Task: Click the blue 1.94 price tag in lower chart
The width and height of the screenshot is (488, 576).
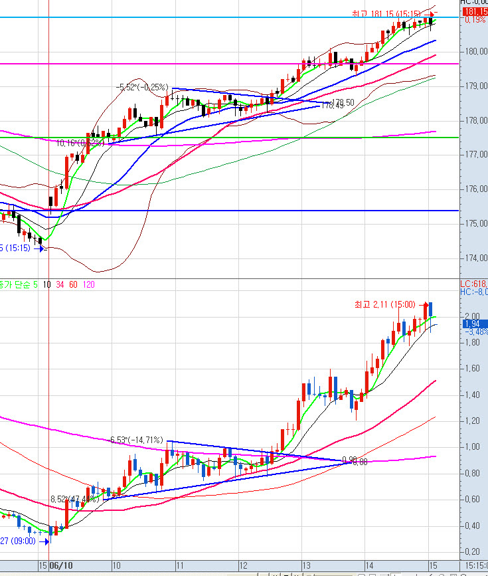Action: [x=474, y=324]
